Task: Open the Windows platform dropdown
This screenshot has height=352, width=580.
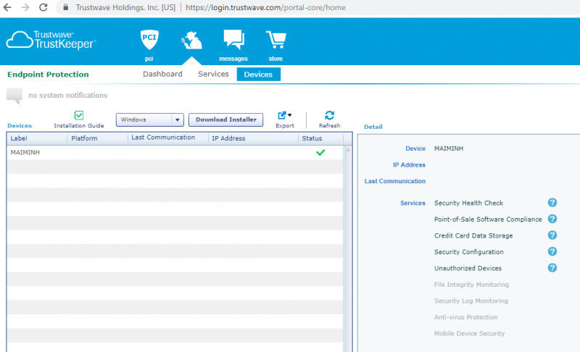Action: 150,120
